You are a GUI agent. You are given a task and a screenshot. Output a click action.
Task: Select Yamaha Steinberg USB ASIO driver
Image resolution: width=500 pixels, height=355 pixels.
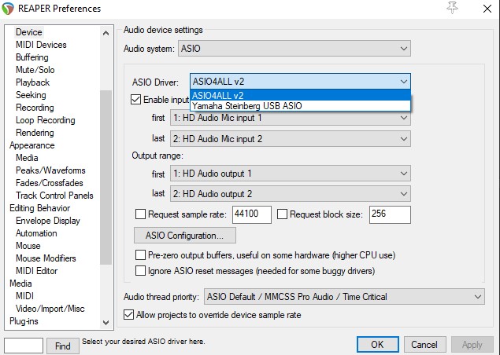pyautogui.click(x=246, y=105)
